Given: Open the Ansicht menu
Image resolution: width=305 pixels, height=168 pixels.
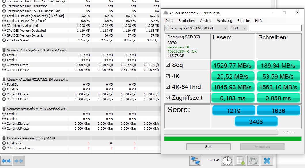Looking at the screenshot, I should tap(206, 21).
